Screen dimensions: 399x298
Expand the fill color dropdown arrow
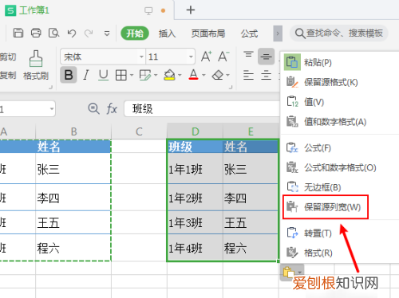(180, 76)
